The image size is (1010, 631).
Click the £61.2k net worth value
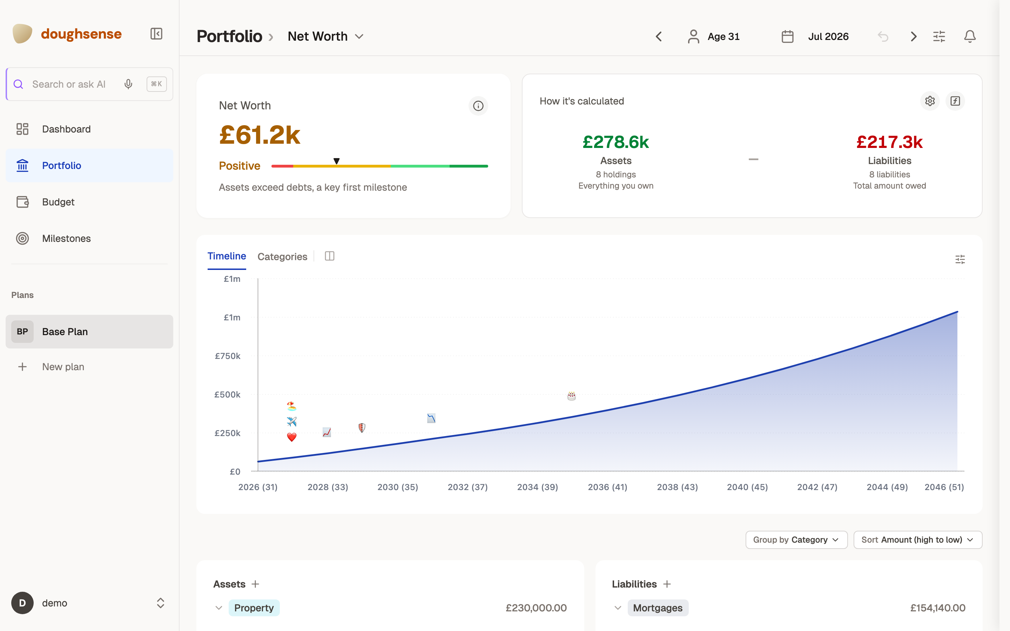(x=260, y=135)
